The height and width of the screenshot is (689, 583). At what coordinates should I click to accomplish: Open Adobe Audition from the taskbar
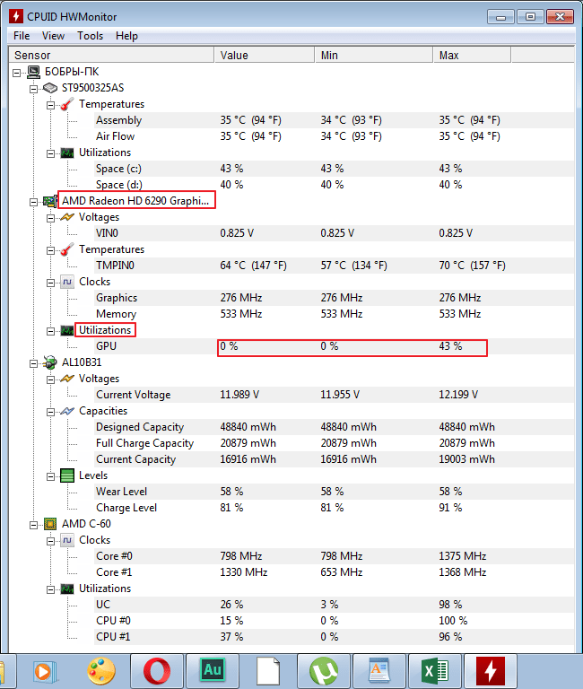pyautogui.click(x=213, y=671)
